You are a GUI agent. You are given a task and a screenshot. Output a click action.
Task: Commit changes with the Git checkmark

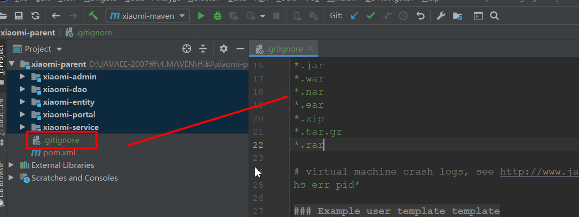[370, 16]
